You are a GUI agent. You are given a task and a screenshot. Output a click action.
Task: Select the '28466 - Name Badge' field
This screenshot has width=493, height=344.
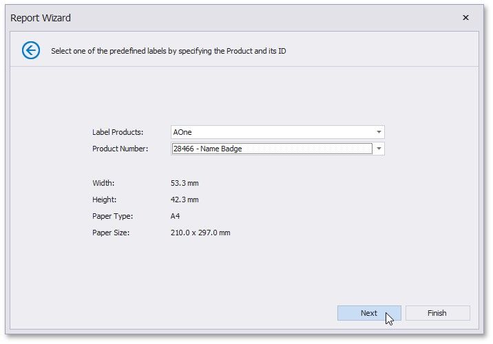(x=271, y=149)
